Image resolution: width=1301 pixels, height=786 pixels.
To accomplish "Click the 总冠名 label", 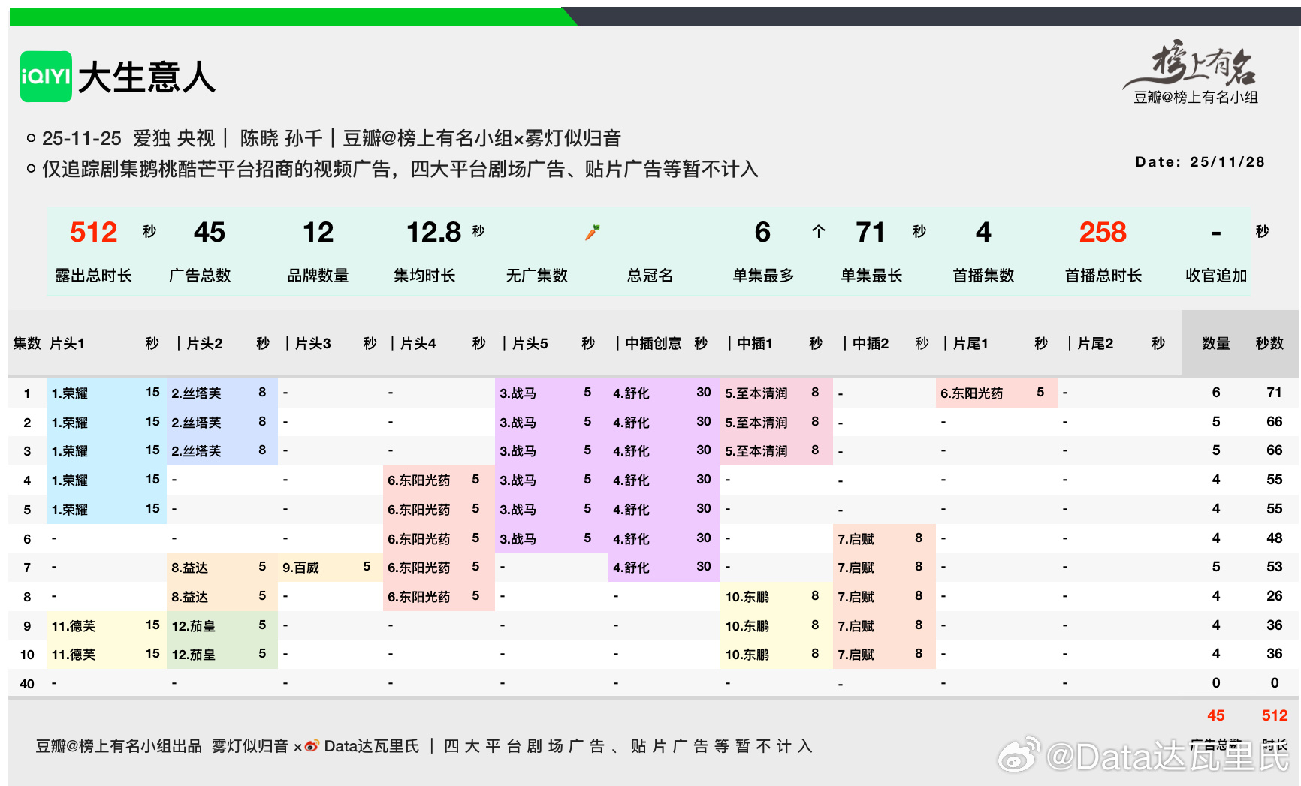I will (x=650, y=276).
